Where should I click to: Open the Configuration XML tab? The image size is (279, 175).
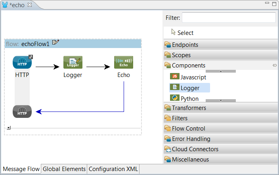pos(113,169)
